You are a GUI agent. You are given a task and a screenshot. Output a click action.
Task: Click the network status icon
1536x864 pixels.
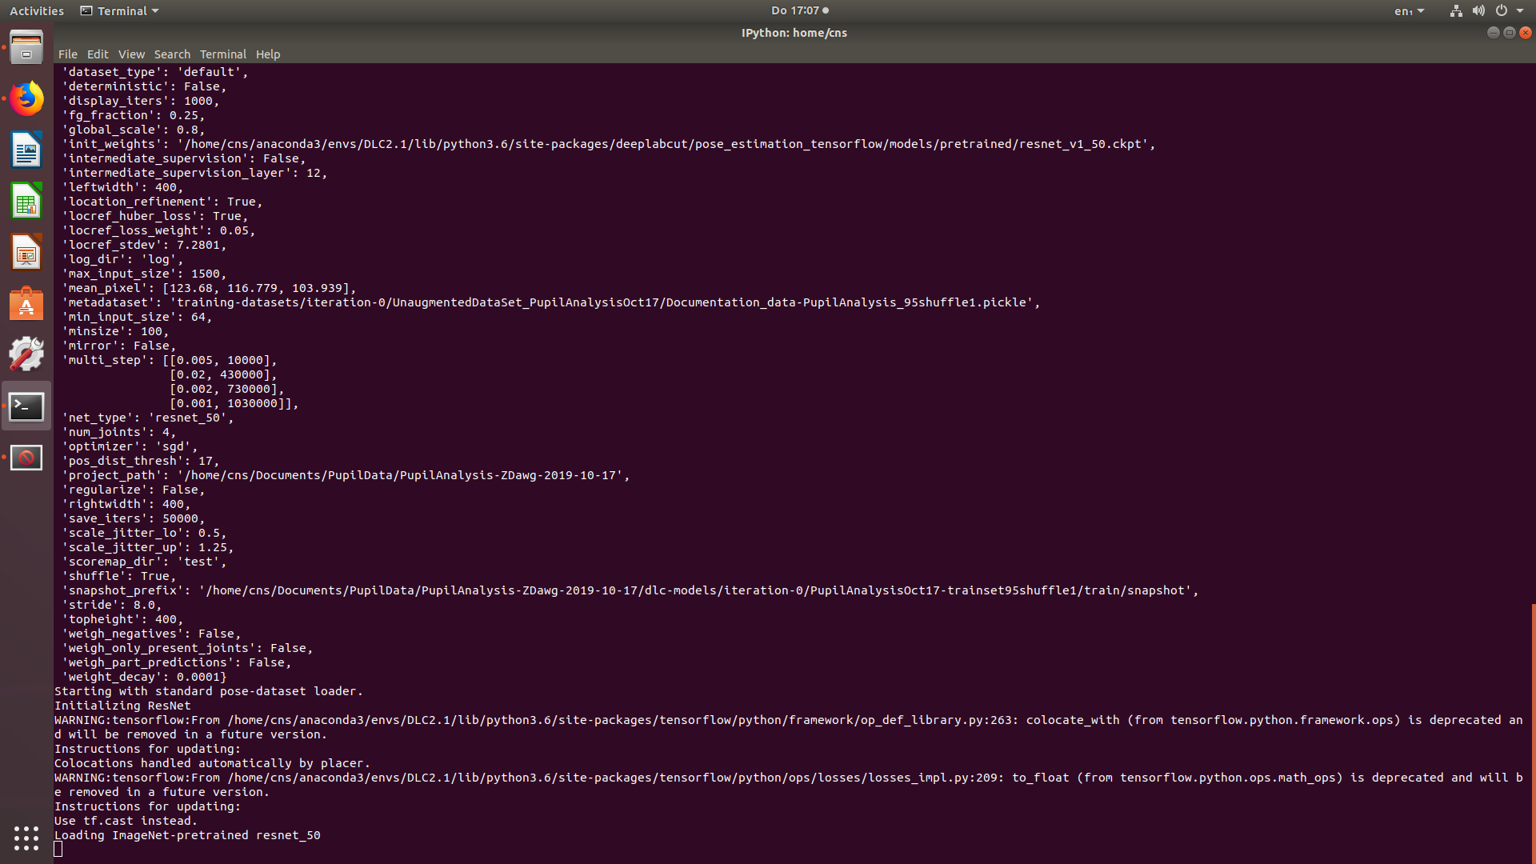coord(1455,10)
